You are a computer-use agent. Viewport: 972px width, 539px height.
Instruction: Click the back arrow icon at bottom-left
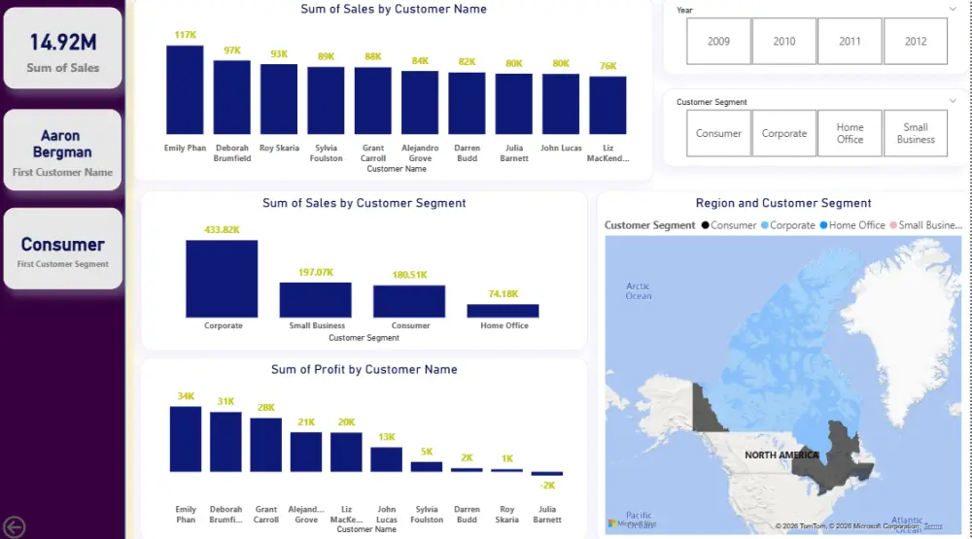click(x=15, y=527)
